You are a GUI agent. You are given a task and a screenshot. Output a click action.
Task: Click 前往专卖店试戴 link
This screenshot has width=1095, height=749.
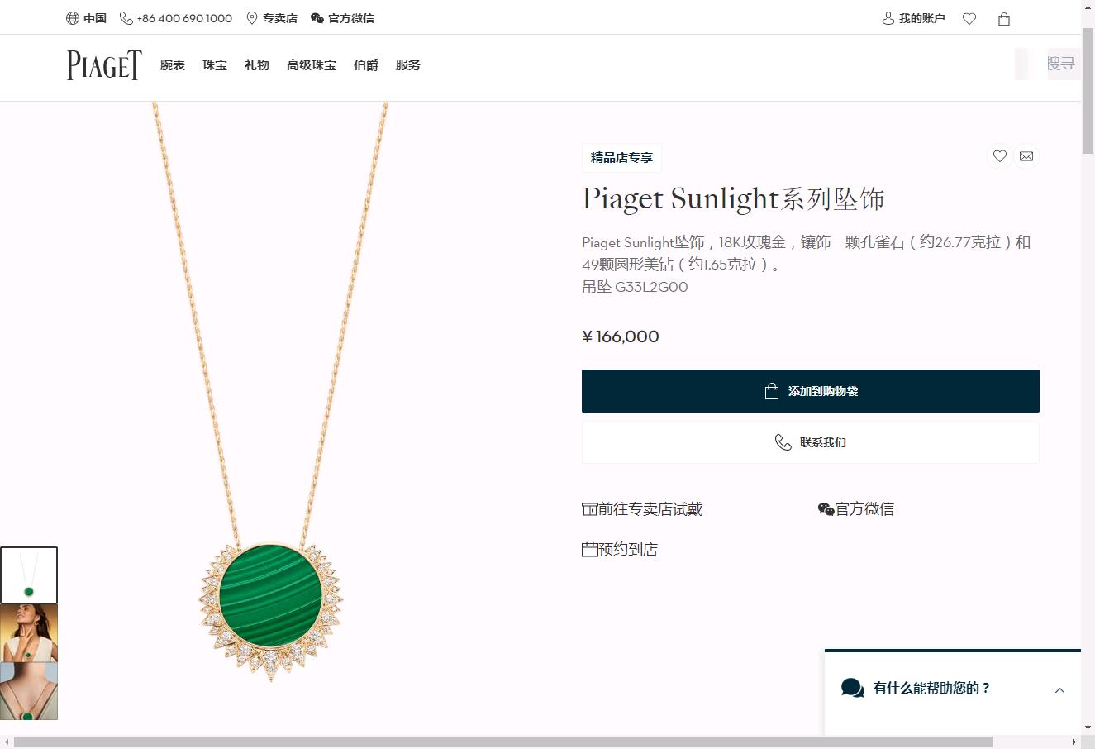click(642, 509)
